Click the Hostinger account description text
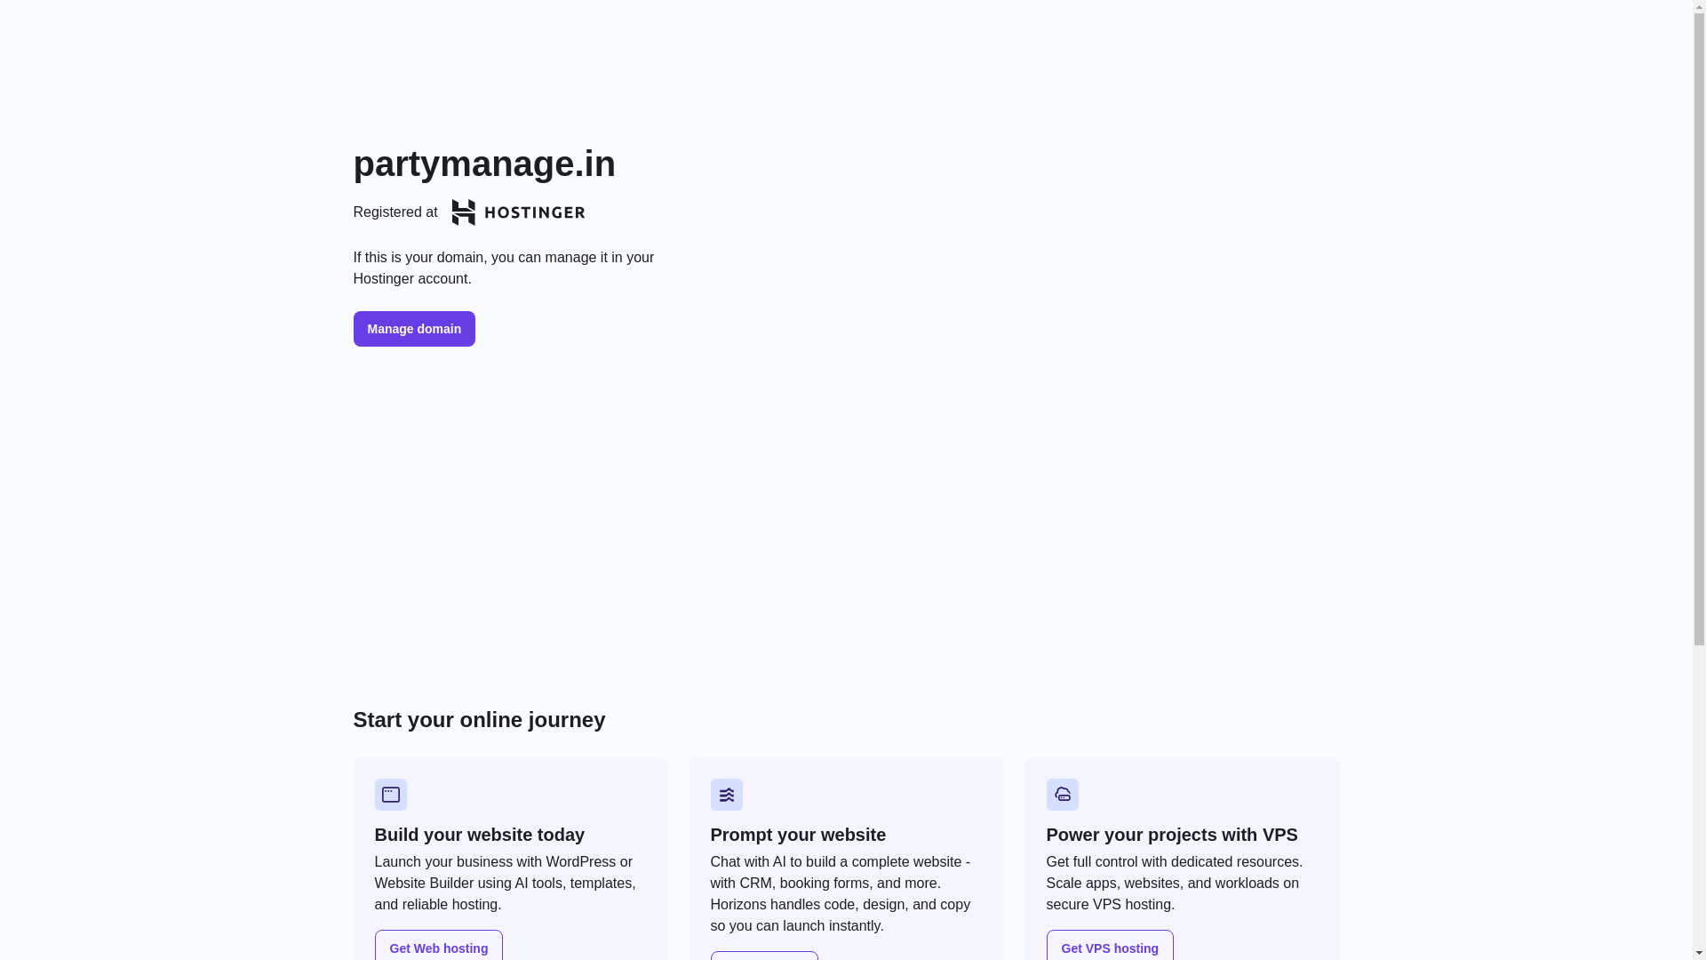1706x960 pixels. pos(503,268)
